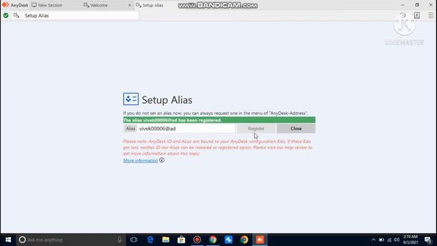Click the blue app icon on taskbar
The image size is (437, 246).
(x=229, y=240)
